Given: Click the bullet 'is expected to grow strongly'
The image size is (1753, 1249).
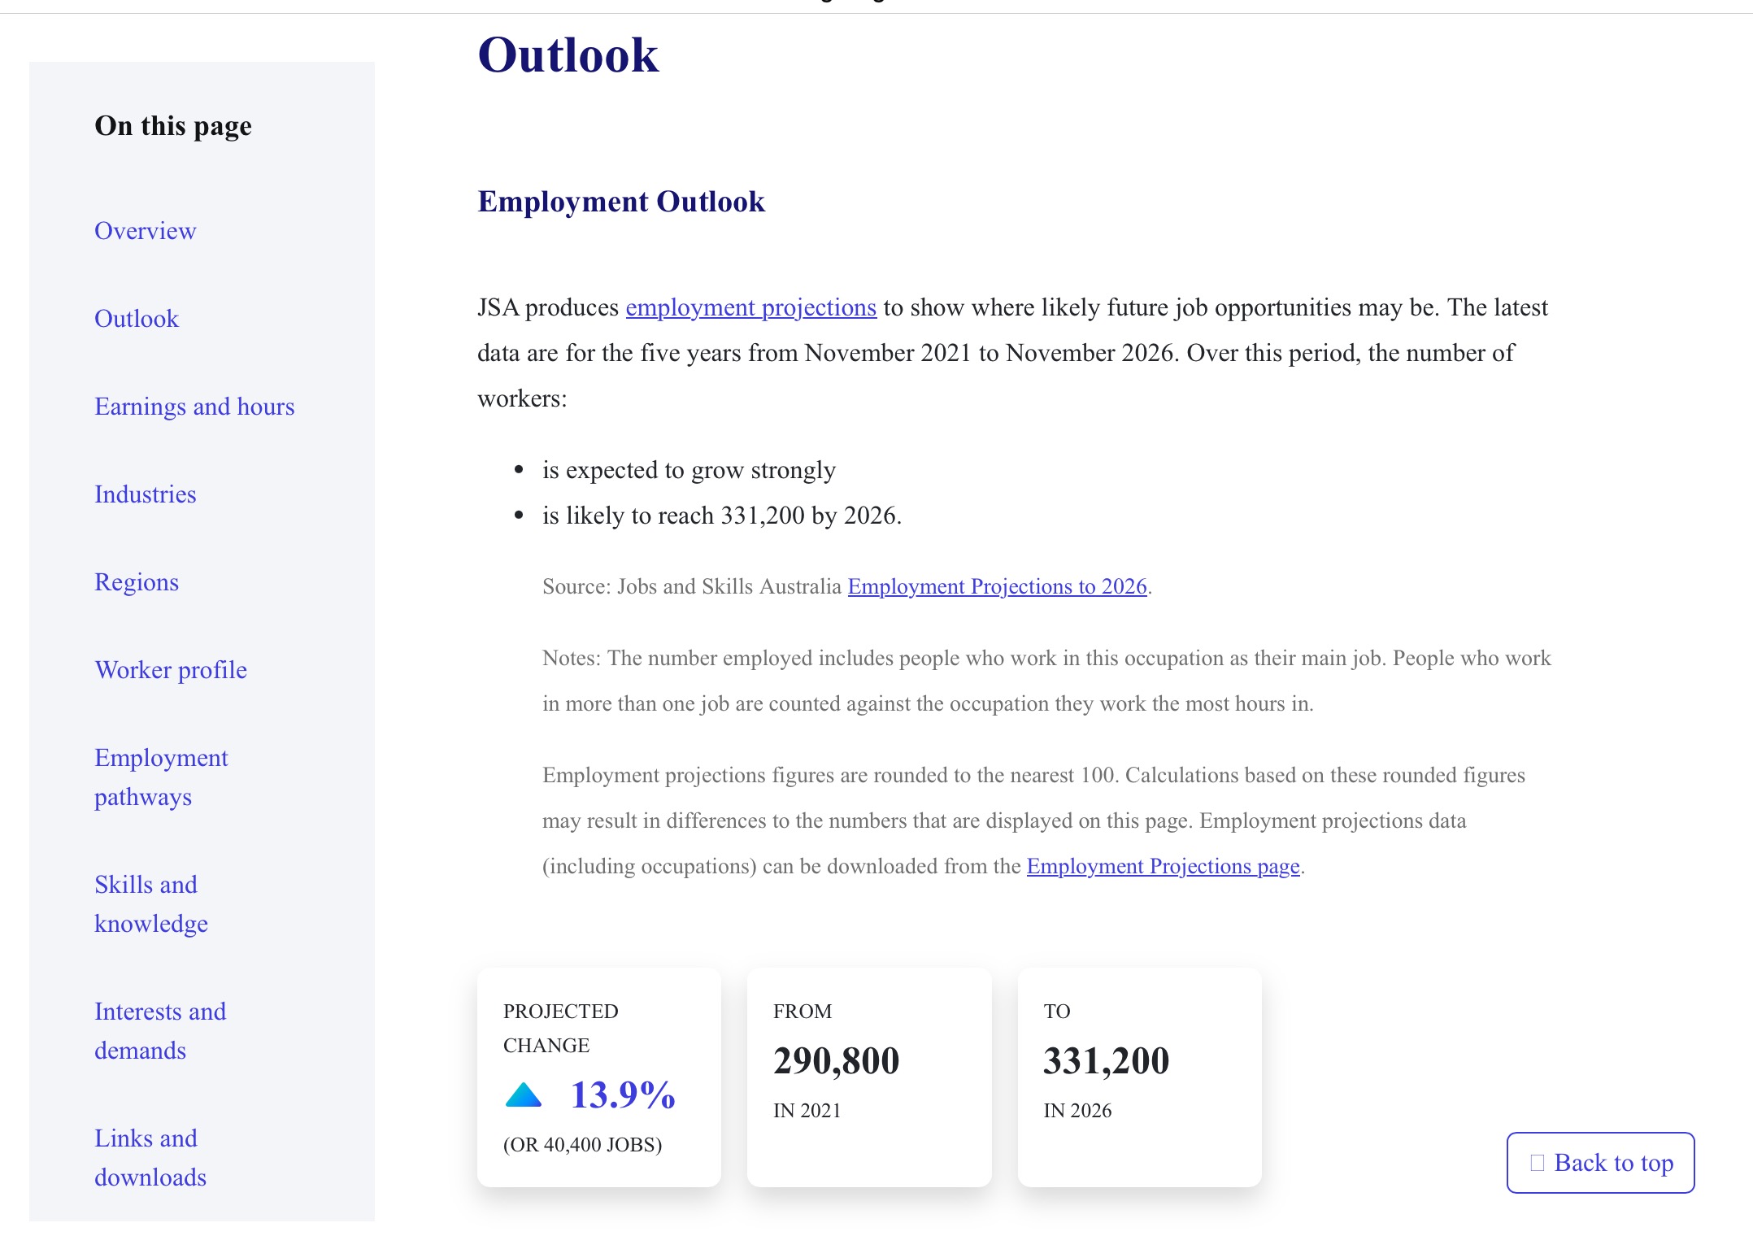Looking at the screenshot, I should coord(689,470).
